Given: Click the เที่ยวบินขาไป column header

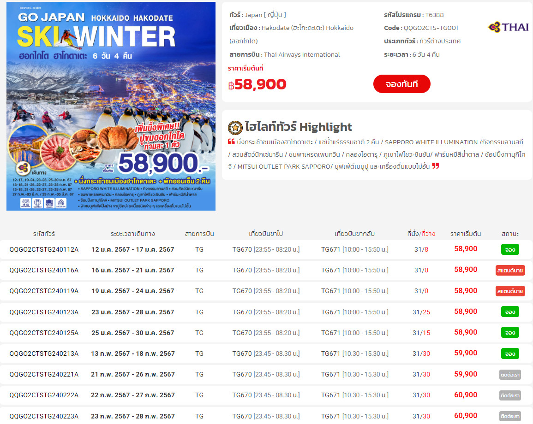Looking at the screenshot, I should click(x=266, y=234).
